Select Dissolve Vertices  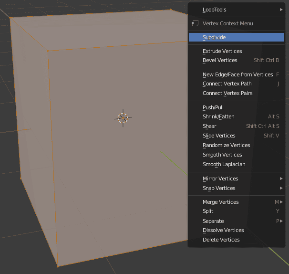[x=237, y=230]
